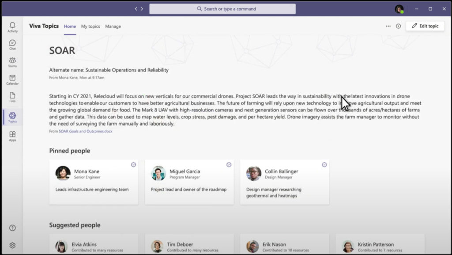Click the 'Senior Engineer' job title
Viewport: 452px width, 255px height.
click(87, 177)
